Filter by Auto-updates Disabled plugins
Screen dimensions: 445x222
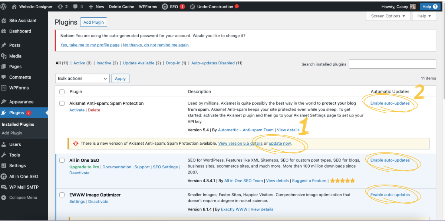(213, 63)
